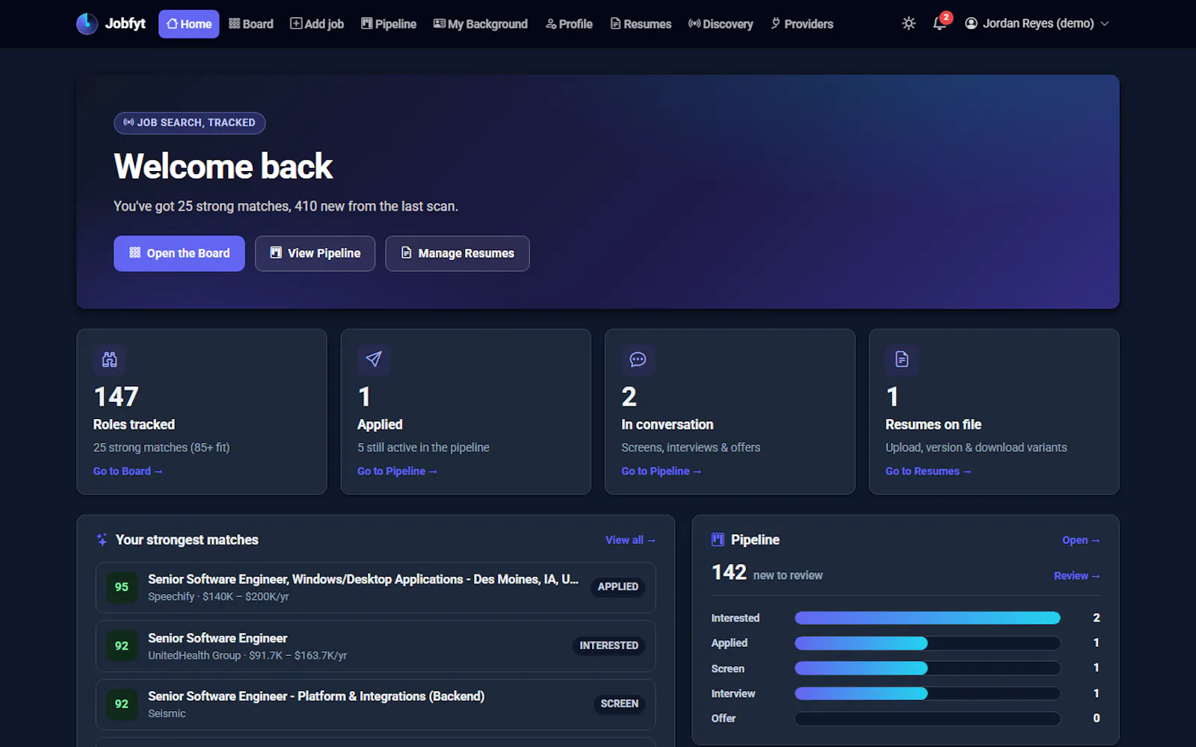Click the APPLIED status badge

coord(618,587)
